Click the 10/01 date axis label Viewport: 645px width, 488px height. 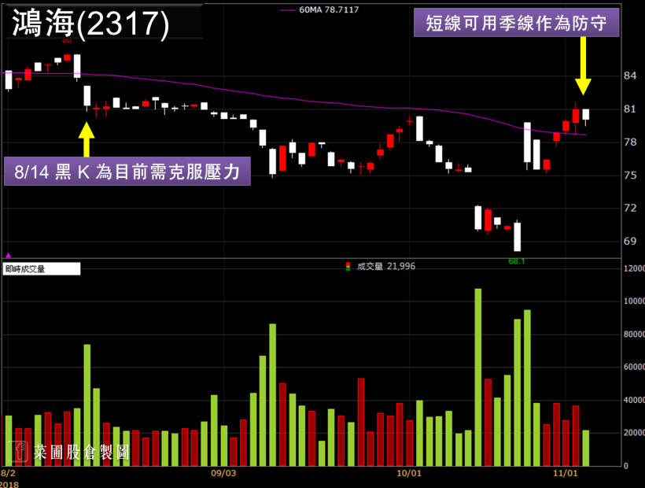[x=409, y=473]
